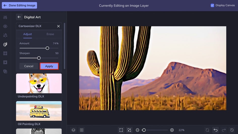Click Done Editing Image button

(19, 5)
